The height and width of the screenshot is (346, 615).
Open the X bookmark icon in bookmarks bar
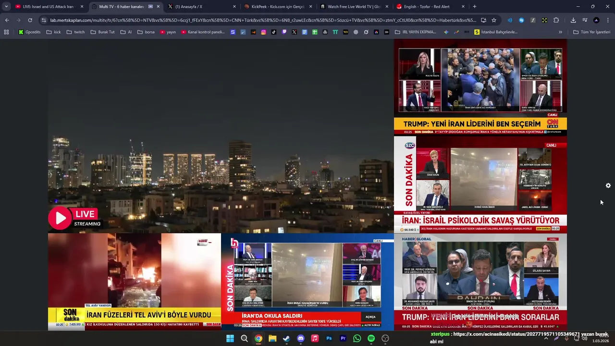point(294,32)
